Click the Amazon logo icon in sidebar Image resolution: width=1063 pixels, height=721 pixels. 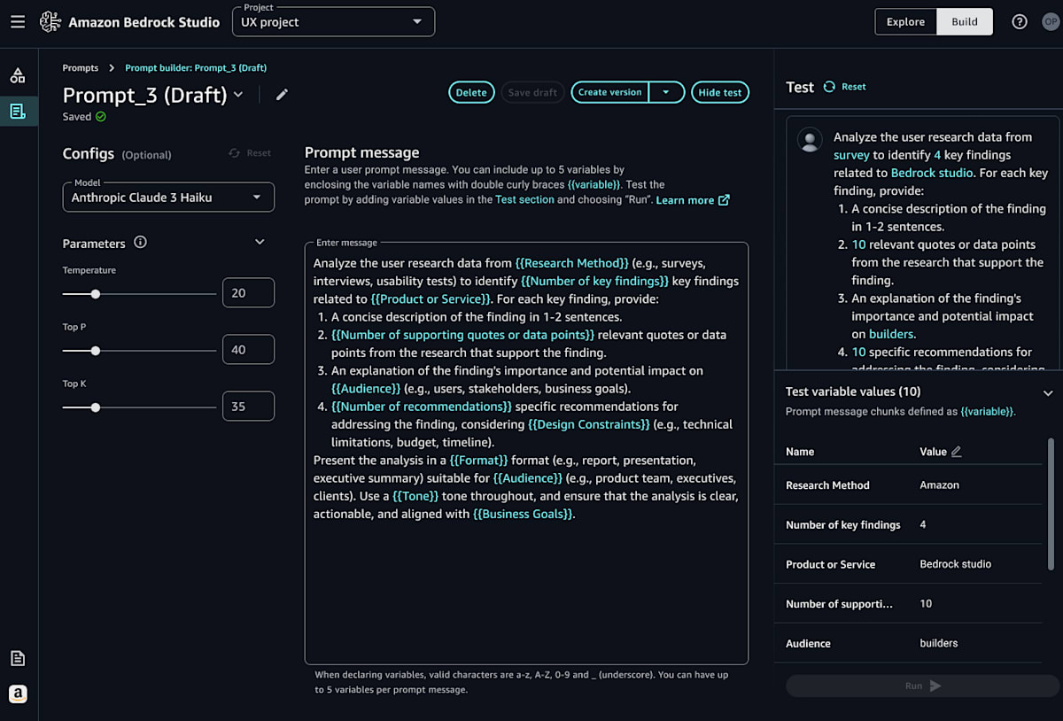[18, 694]
